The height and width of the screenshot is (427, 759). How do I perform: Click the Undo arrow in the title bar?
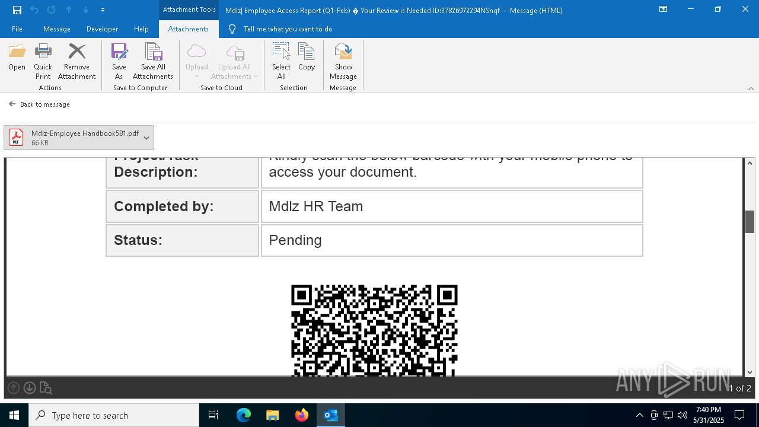[34, 9]
